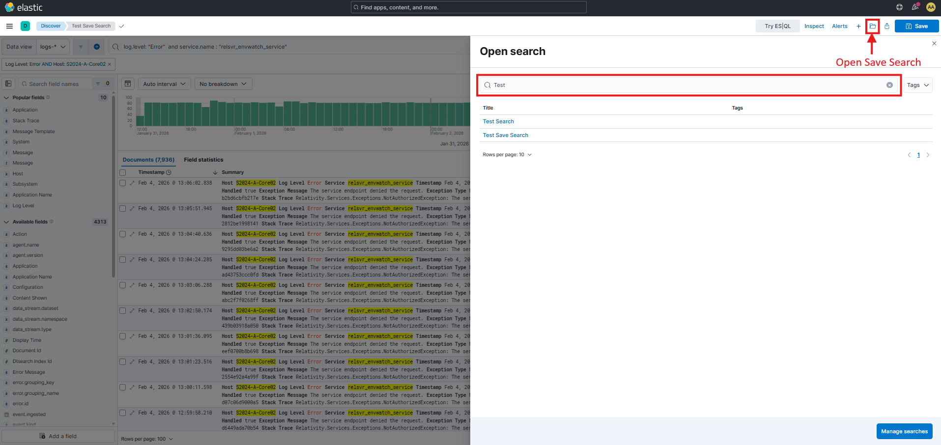Expand the Rows per page: 10 selector

coord(507,155)
